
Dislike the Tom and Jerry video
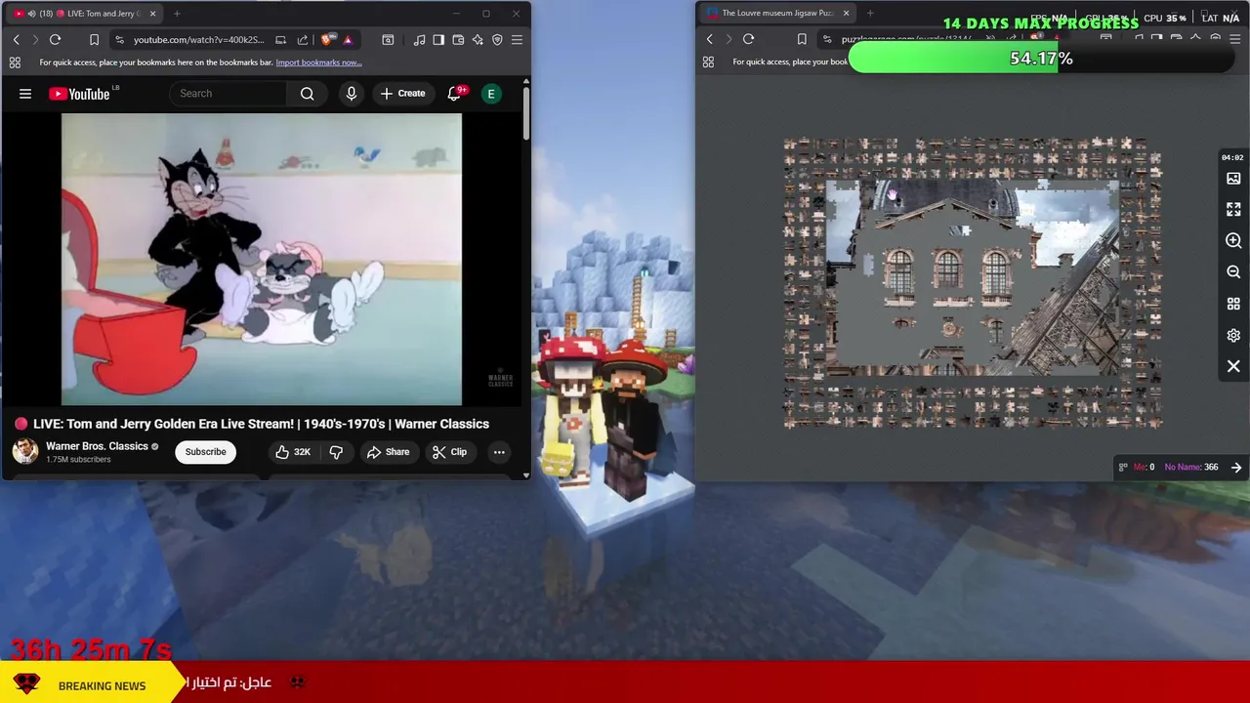coord(336,452)
